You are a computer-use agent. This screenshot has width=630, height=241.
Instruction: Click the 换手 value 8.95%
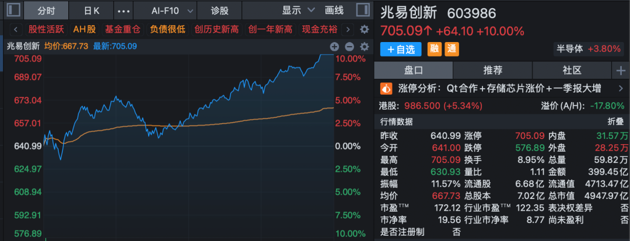(x=531, y=159)
